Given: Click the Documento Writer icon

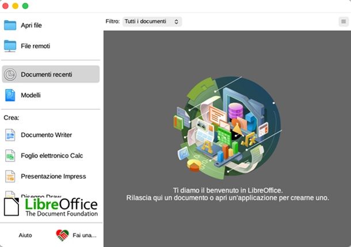Looking at the screenshot, I should click(10, 135).
